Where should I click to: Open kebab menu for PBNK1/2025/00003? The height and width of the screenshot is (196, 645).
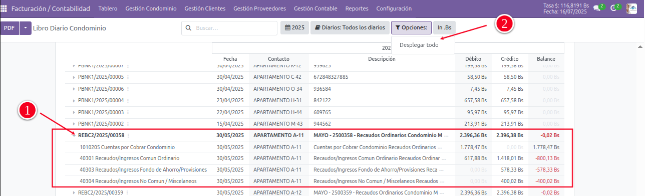(x=128, y=112)
